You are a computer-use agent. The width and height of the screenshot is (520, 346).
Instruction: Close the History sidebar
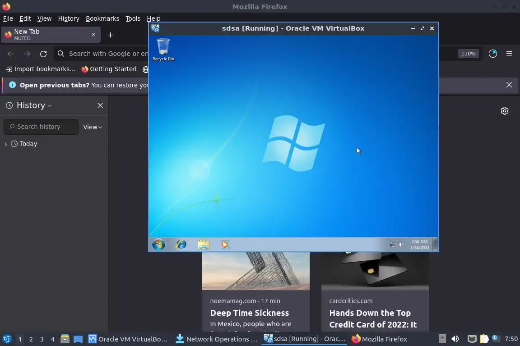(x=100, y=105)
